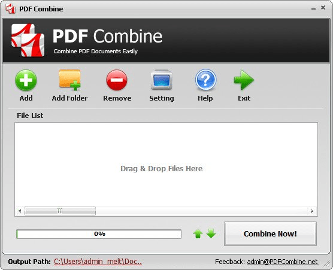Click the right scroll arrow of File List

(x=312, y=211)
